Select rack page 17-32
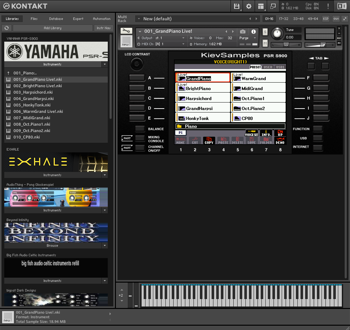This screenshot has height=330, width=350. point(283,19)
